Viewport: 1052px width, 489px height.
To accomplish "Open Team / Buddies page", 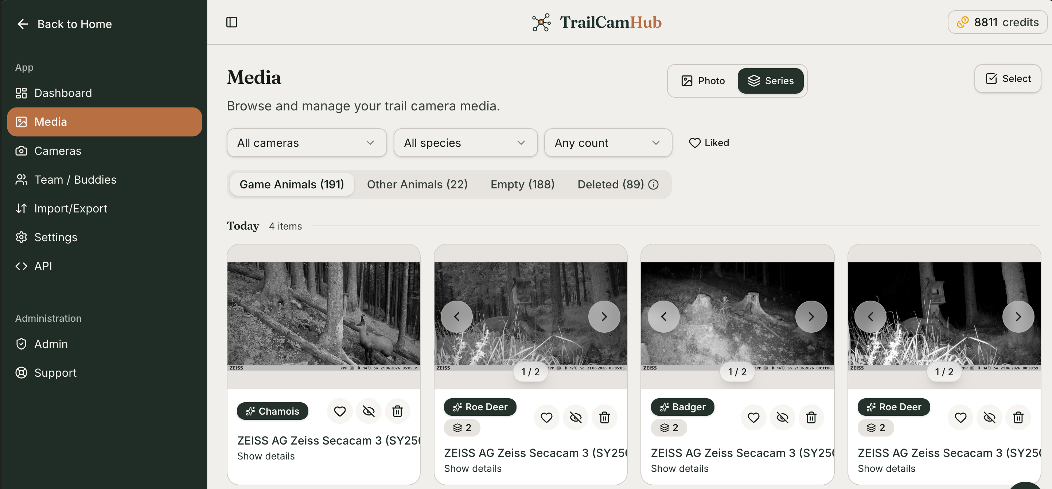I will coord(105,179).
